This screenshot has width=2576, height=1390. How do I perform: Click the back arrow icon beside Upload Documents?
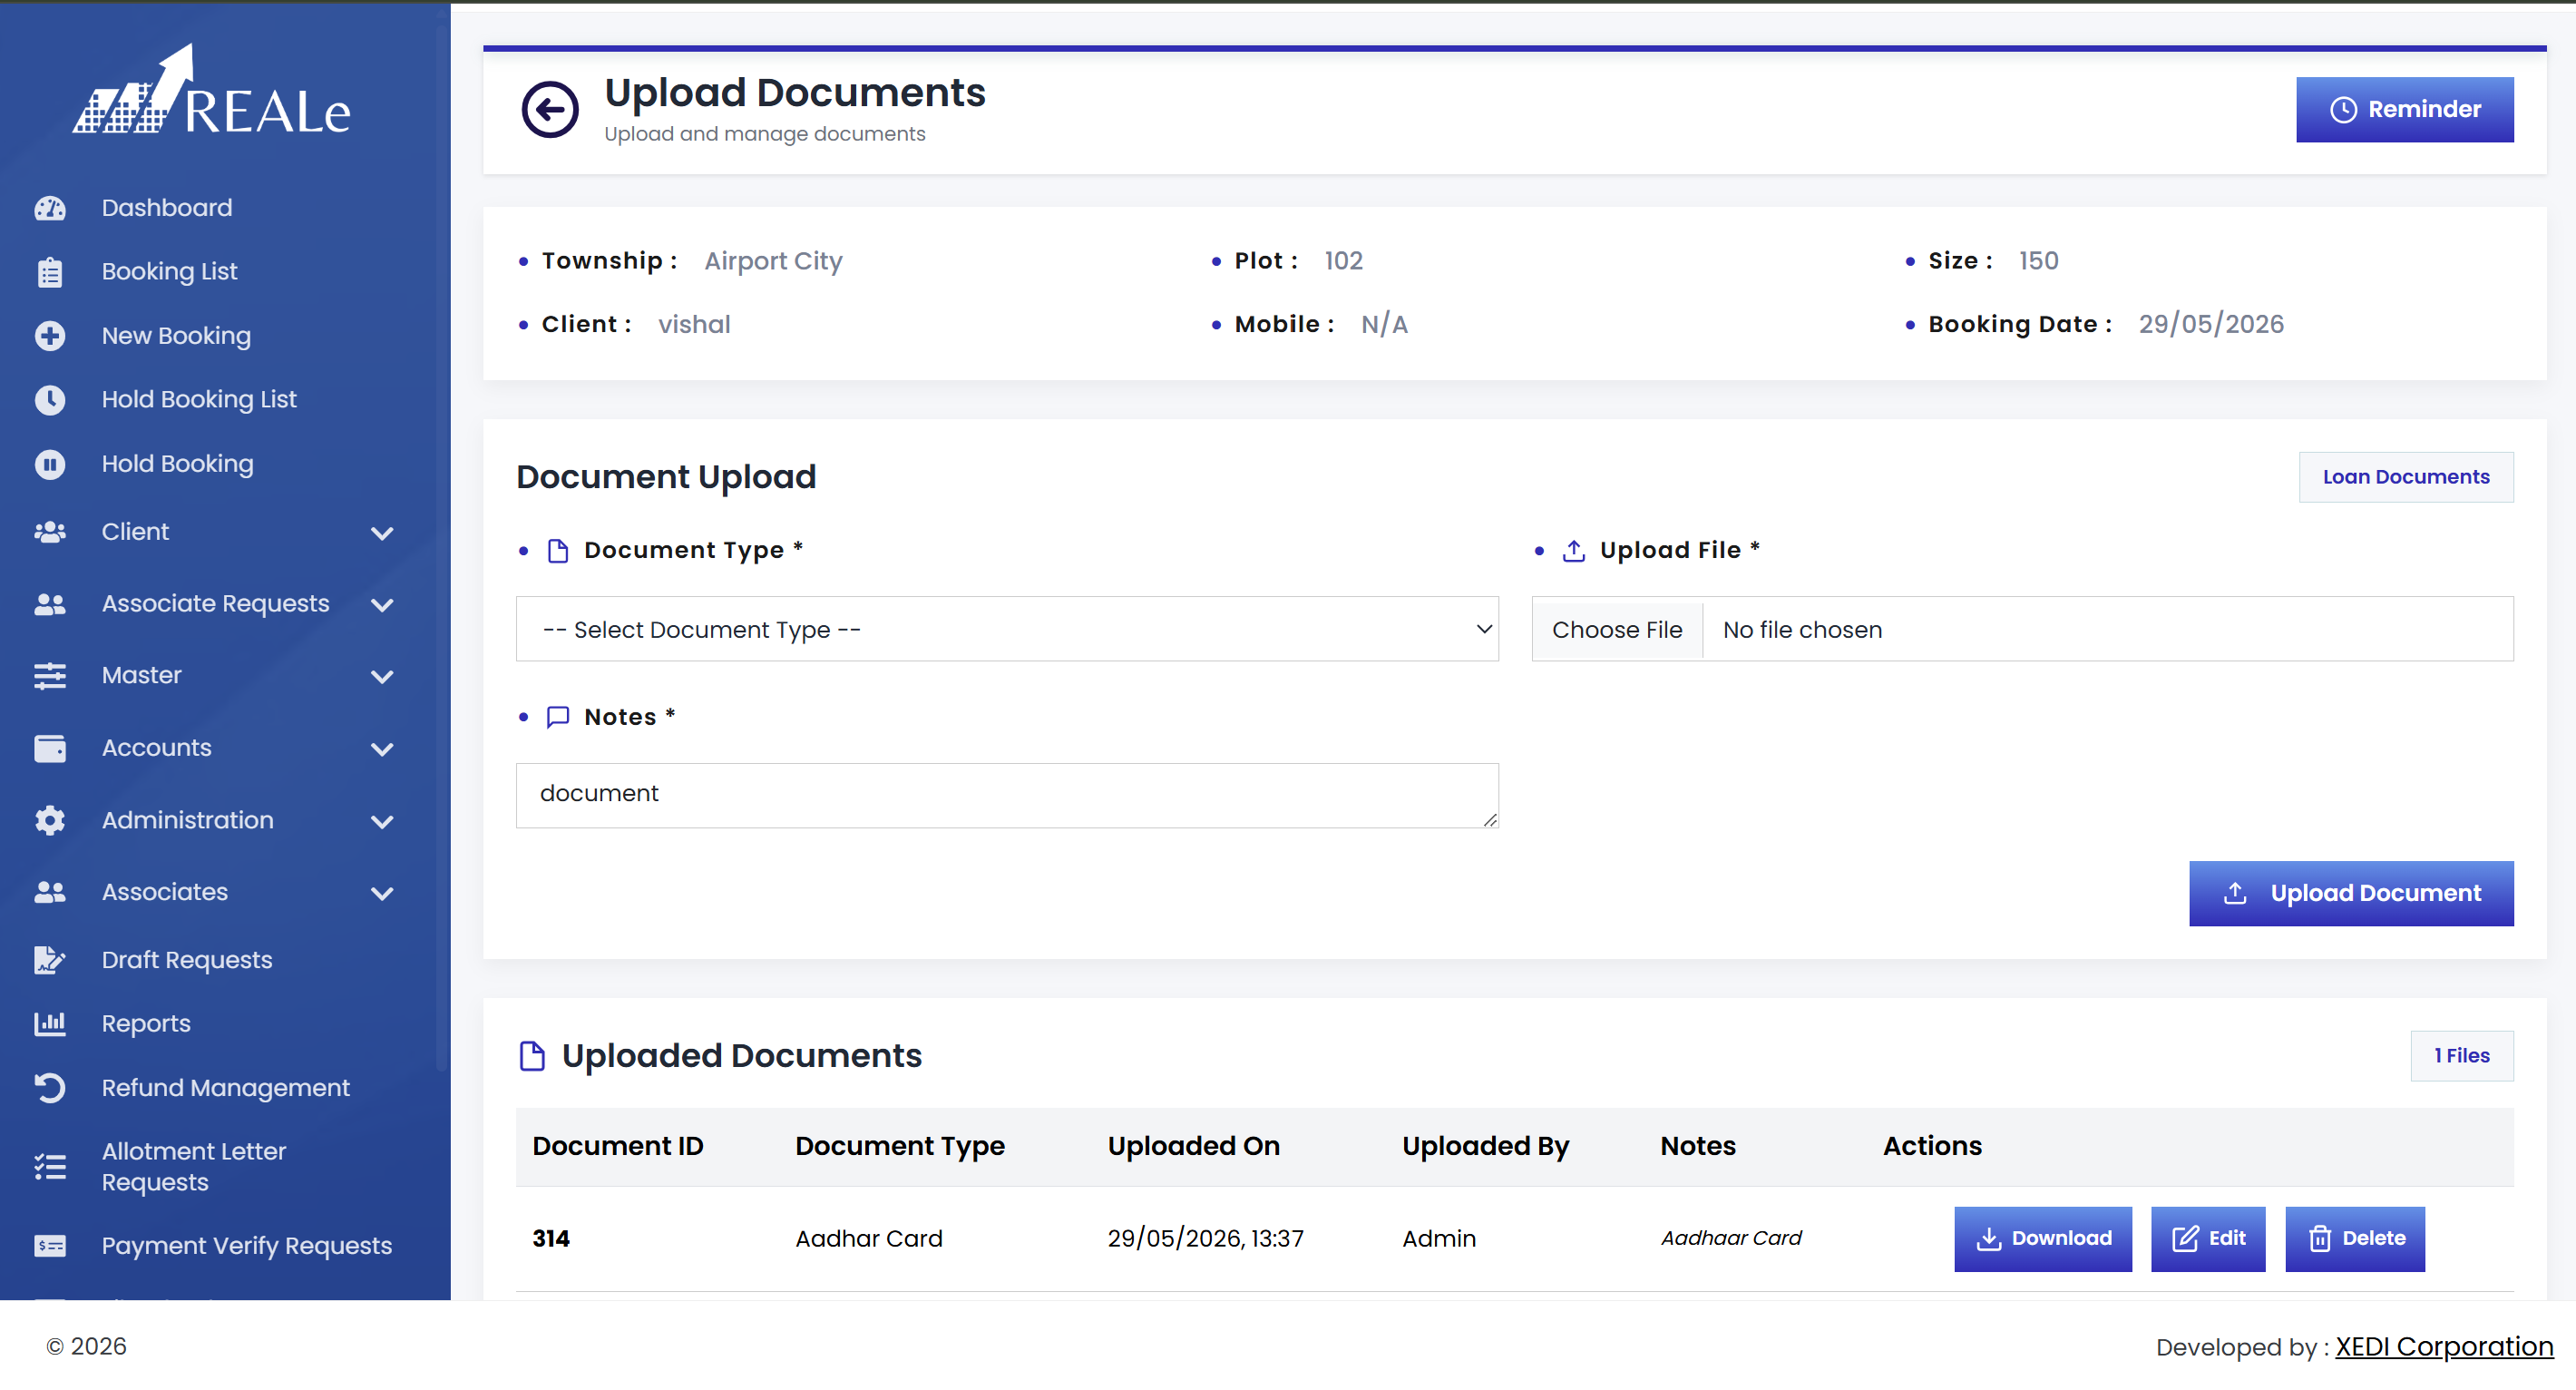(549, 109)
